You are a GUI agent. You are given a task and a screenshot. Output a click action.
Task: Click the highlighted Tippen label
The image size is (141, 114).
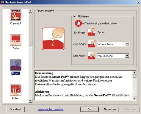click(16, 73)
